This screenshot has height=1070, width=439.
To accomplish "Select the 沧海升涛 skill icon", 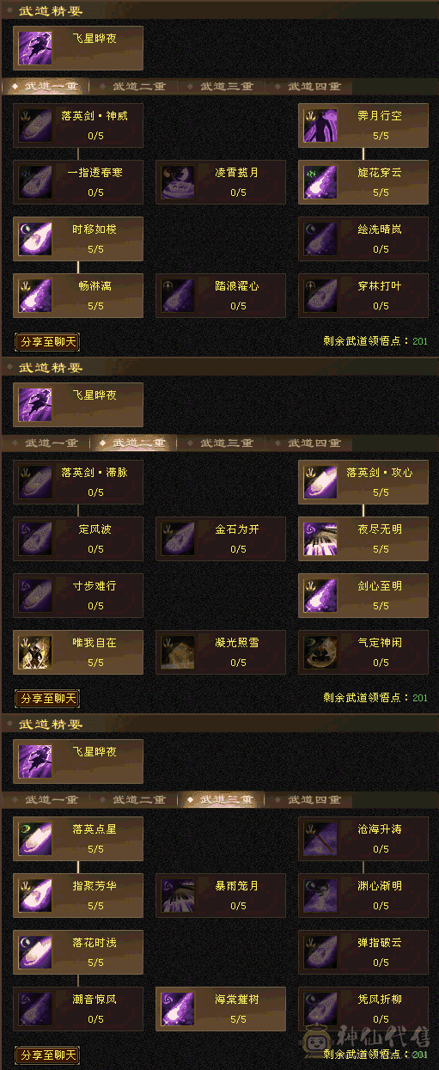I will (x=320, y=839).
